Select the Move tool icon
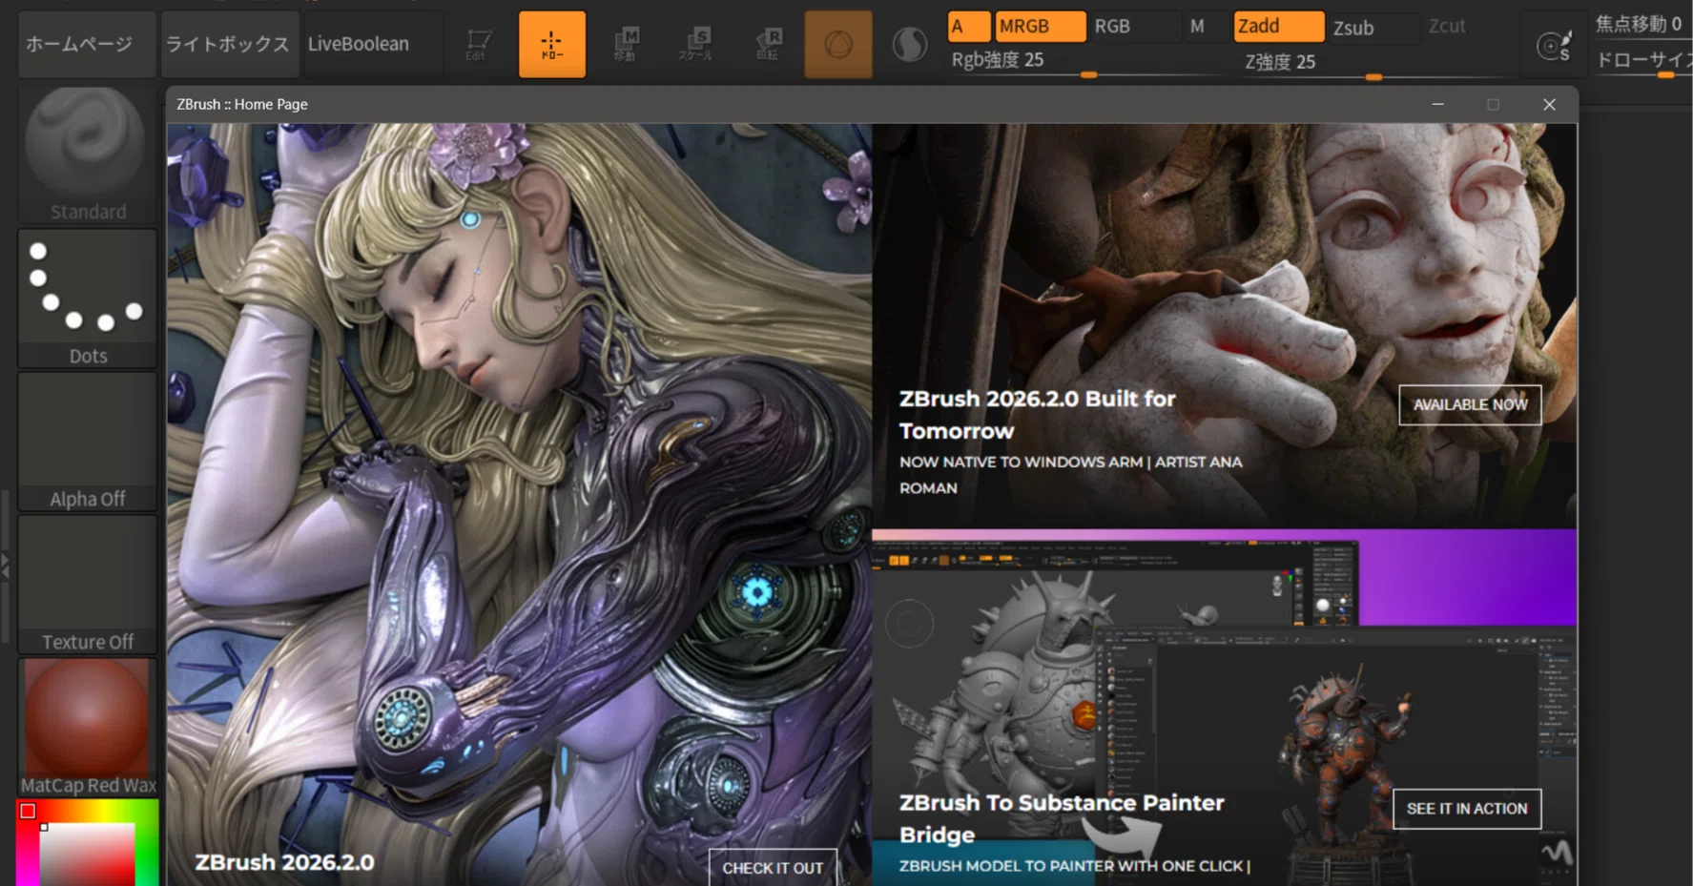The height and width of the screenshot is (886, 1693). point(625,44)
